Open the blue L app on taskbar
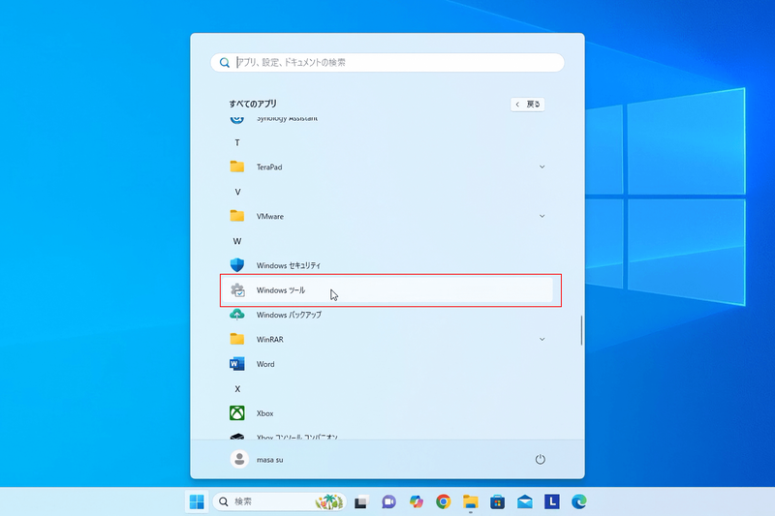Image resolution: width=775 pixels, height=516 pixels. click(x=552, y=501)
